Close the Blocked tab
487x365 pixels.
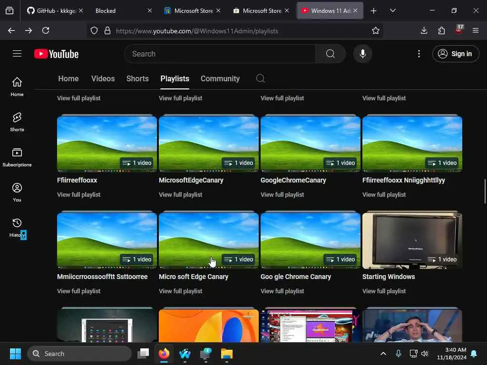pyautogui.click(x=150, y=10)
